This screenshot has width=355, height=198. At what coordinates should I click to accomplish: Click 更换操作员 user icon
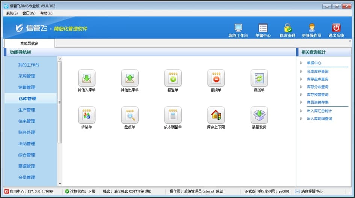point(312,28)
